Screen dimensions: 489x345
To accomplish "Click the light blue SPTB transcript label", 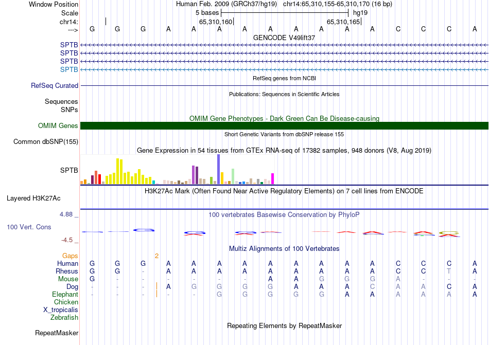I will pyautogui.click(x=69, y=69).
